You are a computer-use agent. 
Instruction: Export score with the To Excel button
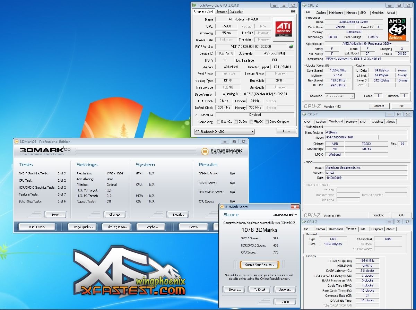point(259,289)
